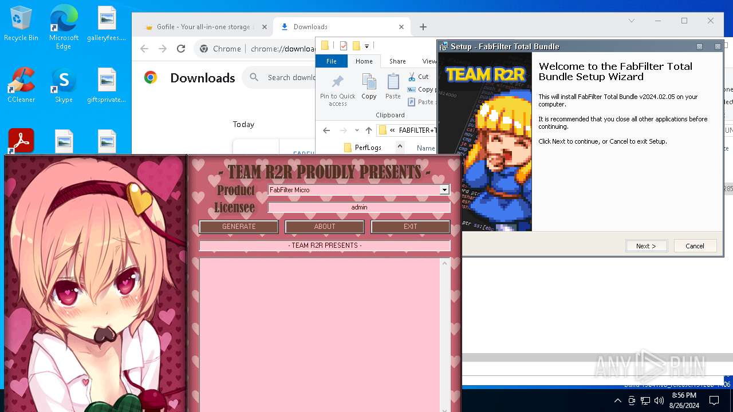The height and width of the screenshot is (412, 733).
Task: Open recent locations dropdown in Explorer
Action: click(x=357, y=130)
